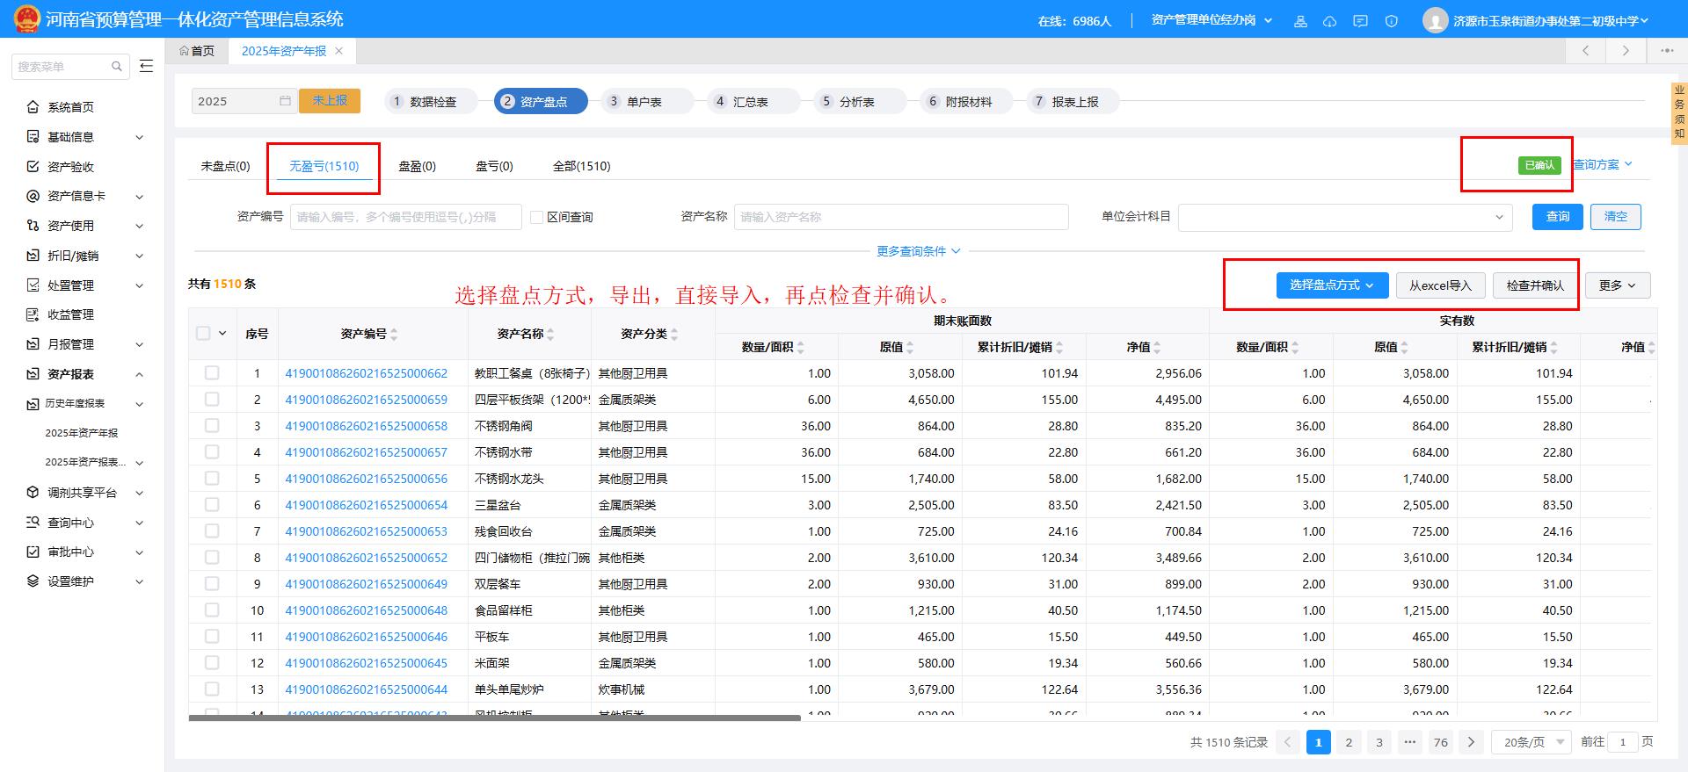
Task: Expand 更多查询条件
Action: click(x=918, y=251)
